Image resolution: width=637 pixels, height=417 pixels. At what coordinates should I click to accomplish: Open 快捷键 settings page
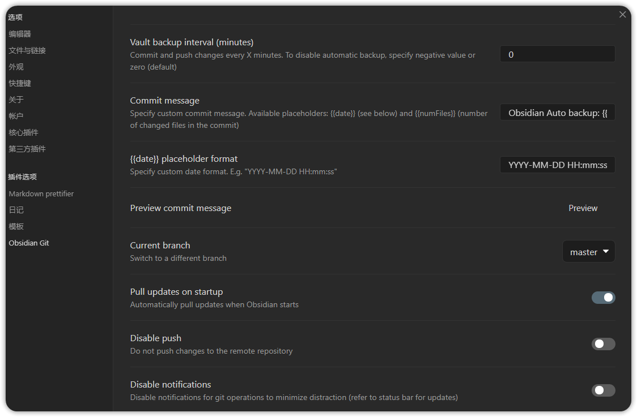[20, 83]
